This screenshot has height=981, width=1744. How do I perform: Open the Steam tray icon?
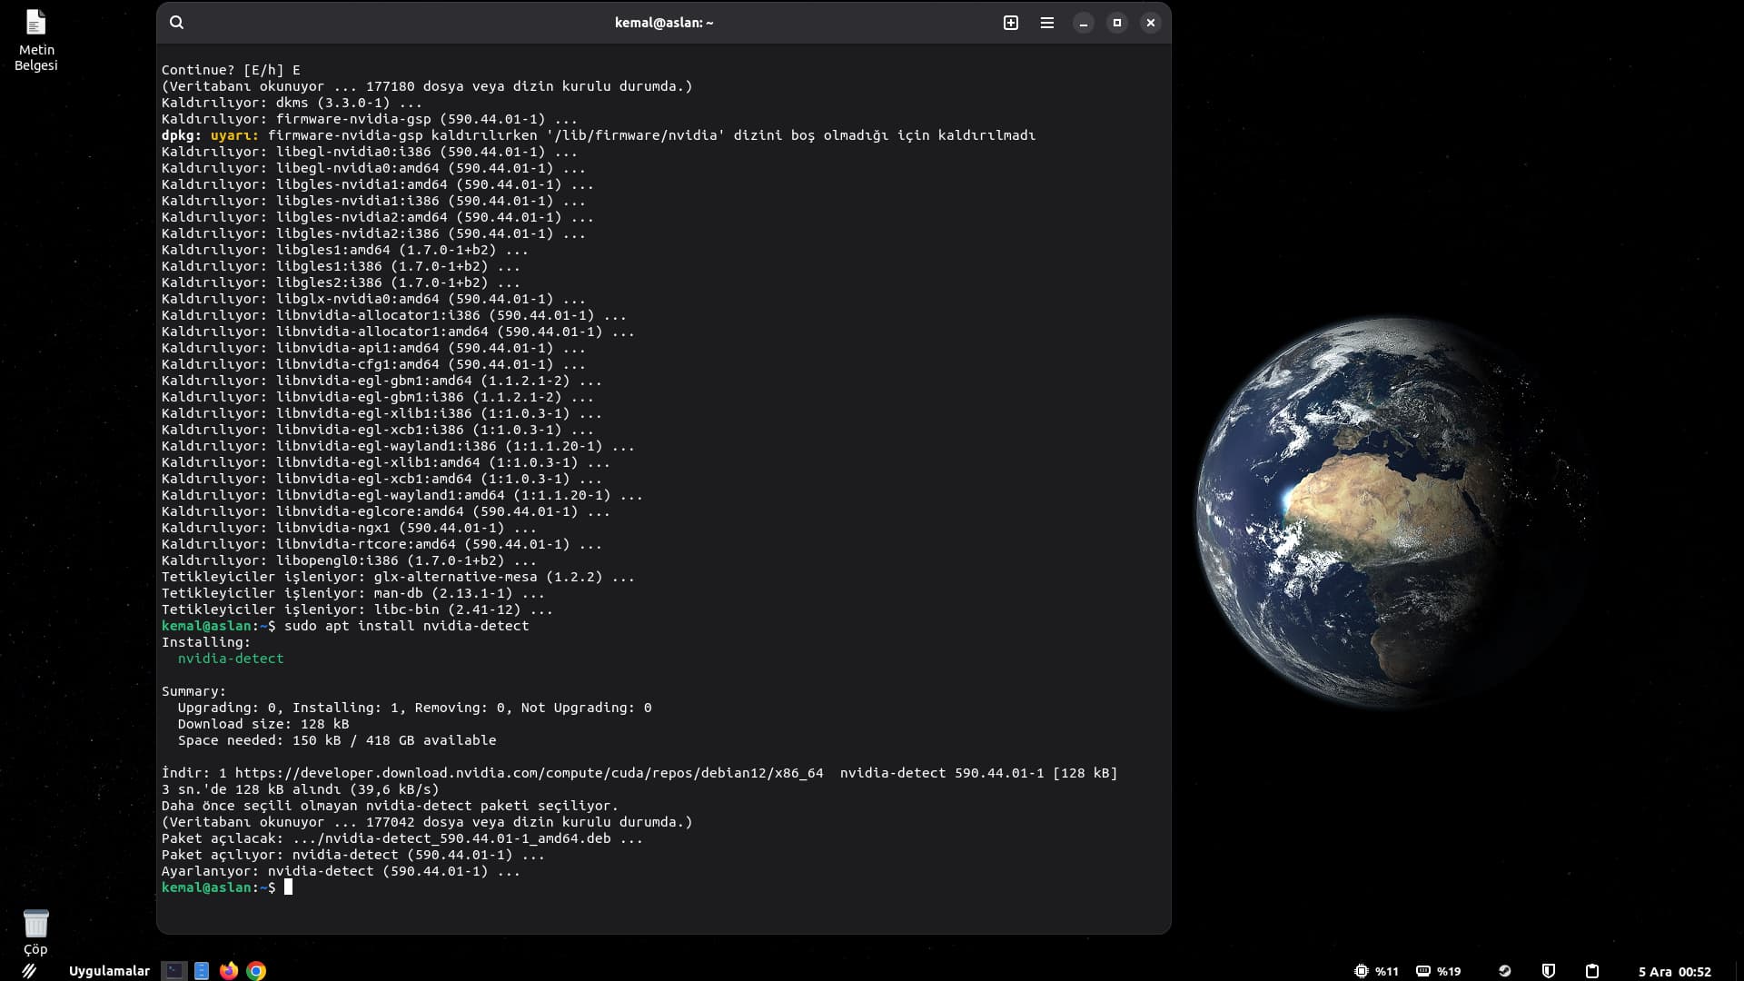click(1505, 971)
